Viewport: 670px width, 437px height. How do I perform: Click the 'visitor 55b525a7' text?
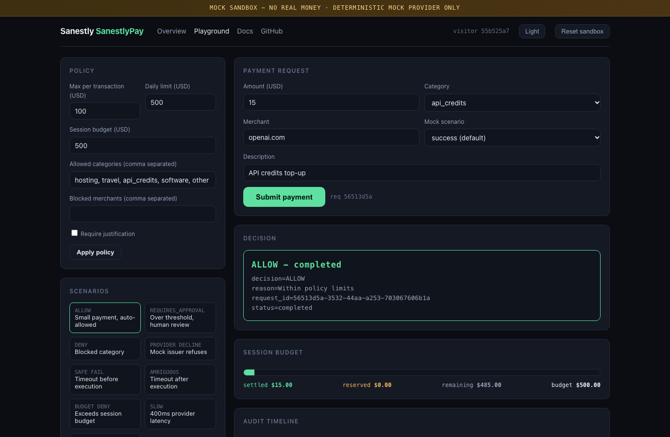(x=481, y=31)
